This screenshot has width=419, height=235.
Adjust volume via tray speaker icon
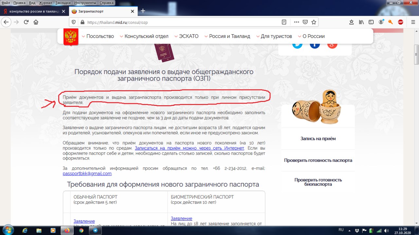(386, 230)
